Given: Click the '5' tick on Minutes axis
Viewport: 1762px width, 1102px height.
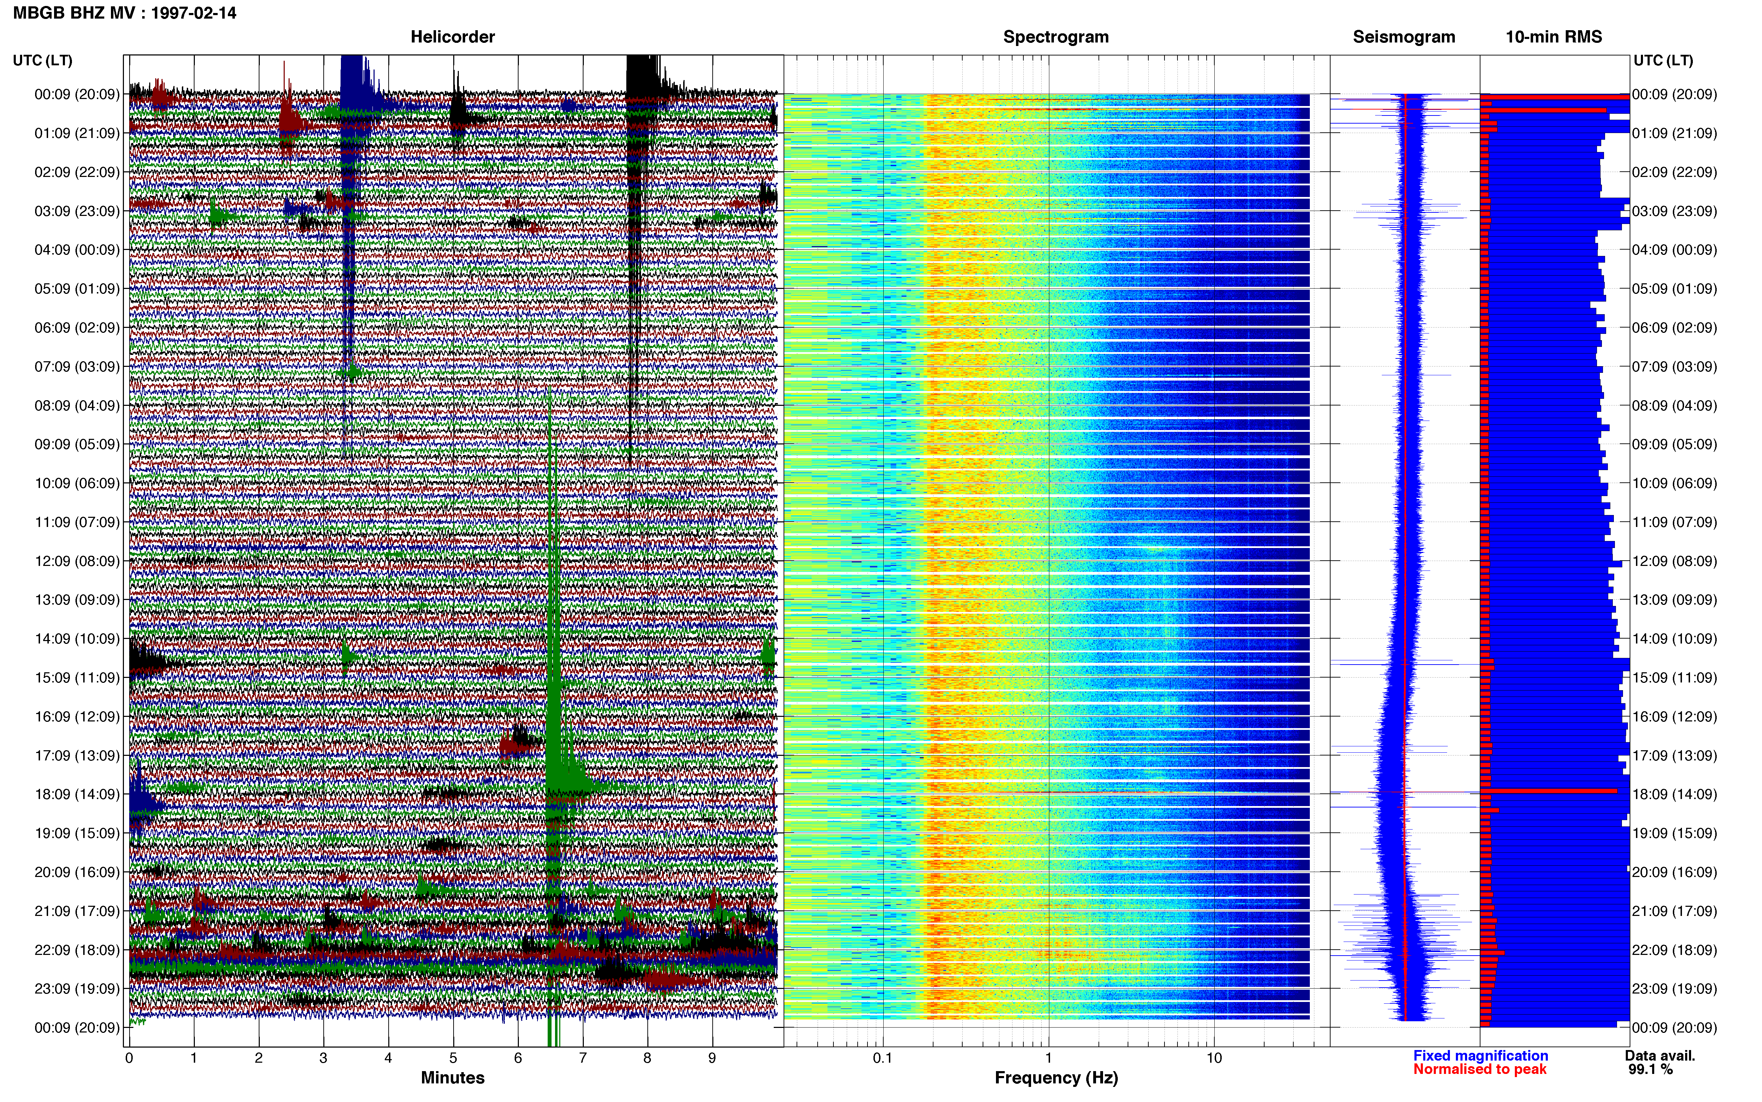Looking at the screenshot, I should [x=453, y=1058].
